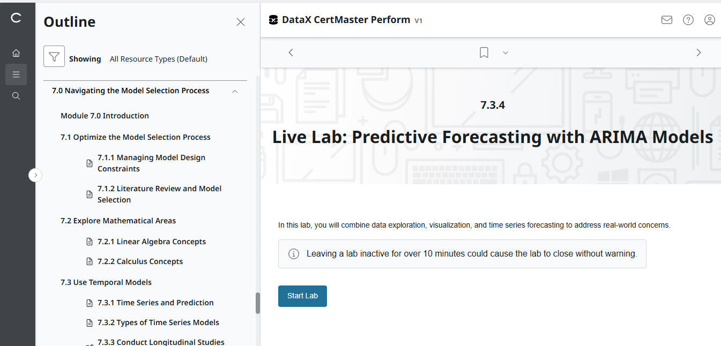Open 7.1.1 Managing Model Design Constraints
721x346 pixels.
click(x=151, y=163)
